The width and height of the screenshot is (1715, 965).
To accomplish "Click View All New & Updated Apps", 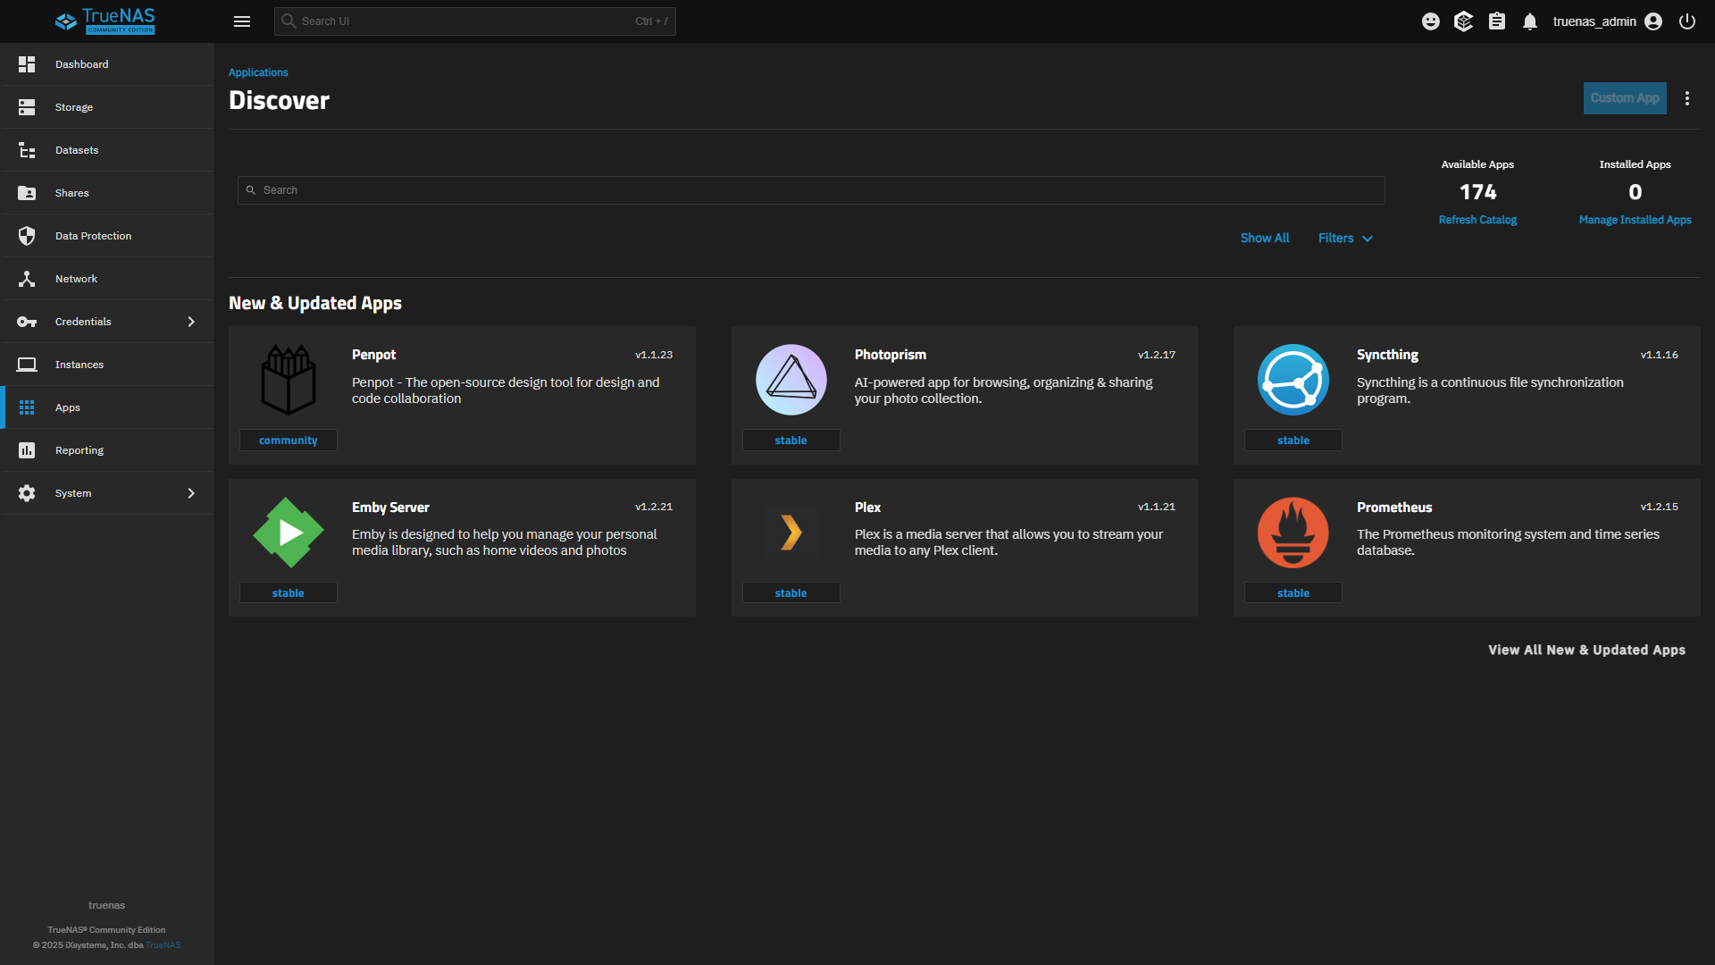I will (1586, 650).
